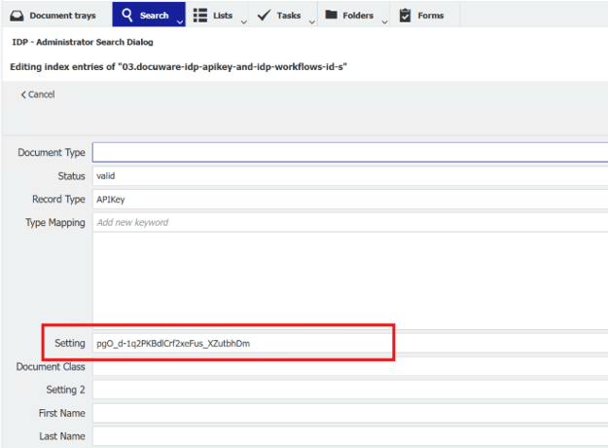
Task: Click the Folders folder icon
Action: [331, 15]
